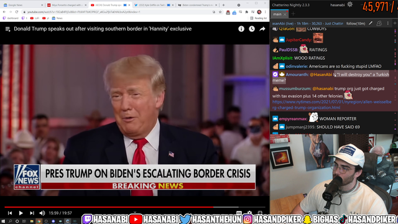Click username IAmXplisit in chat
398x224 pixels.
(x=283, y=58)
